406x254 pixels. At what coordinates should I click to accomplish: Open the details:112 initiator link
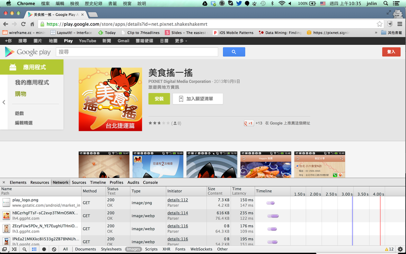click(178, 200)
